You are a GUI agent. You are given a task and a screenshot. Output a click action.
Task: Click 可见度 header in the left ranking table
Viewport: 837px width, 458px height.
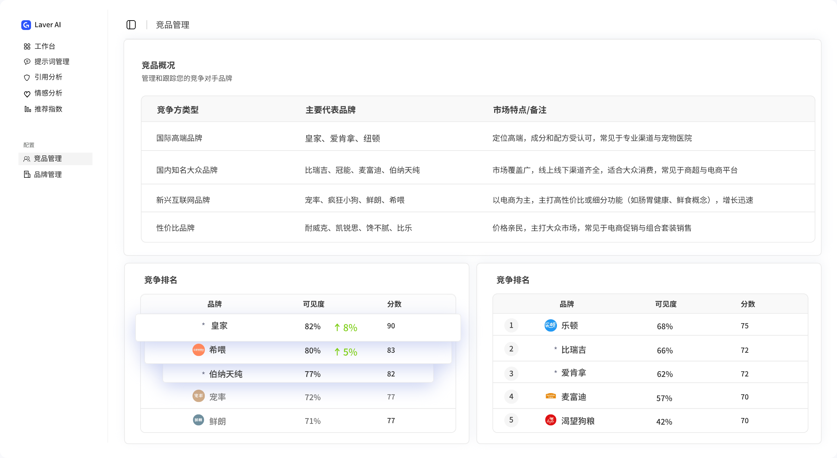coord(314,304)
